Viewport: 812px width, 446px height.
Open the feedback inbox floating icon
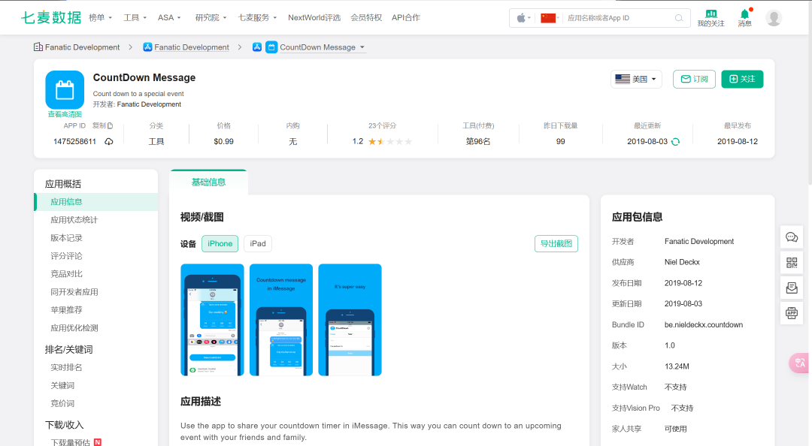[x=792, y=288]
